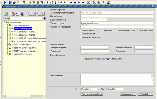Click into the Kurzbezeichnung input field
157x99 pixels.
[94, 20]
